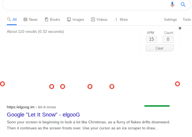This screenshot has width=192, height=137.
Task: Click the Count label
Action: pos(169,33)
